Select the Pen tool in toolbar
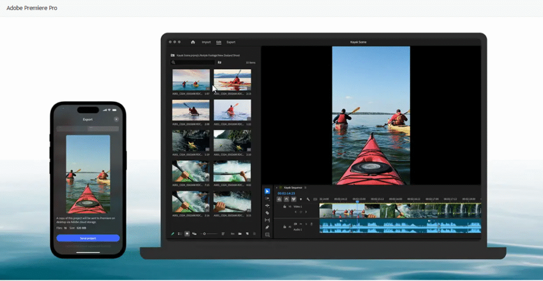 (x=267, y=227)
